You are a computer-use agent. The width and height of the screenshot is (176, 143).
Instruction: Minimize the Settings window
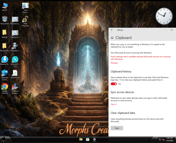tap(165, 30)
